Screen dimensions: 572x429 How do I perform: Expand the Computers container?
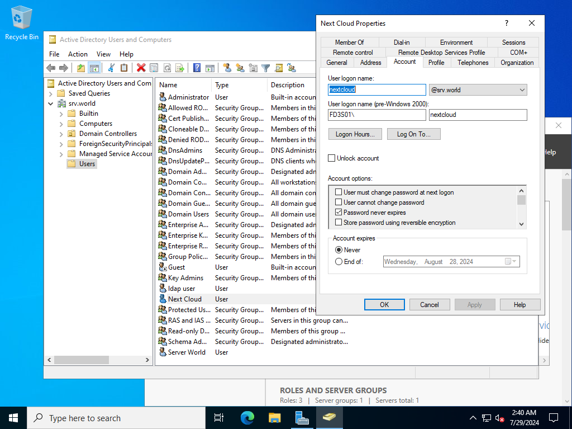tap(61, 124)
